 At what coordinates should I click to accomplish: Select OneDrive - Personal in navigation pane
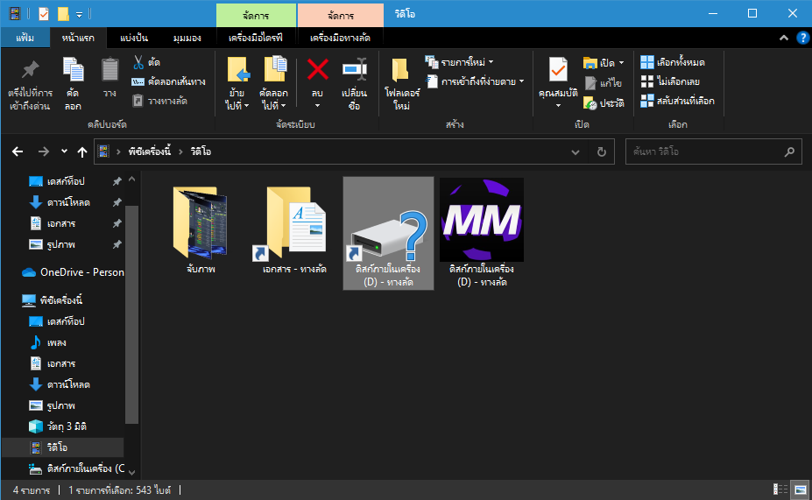(x=73, y=272)
